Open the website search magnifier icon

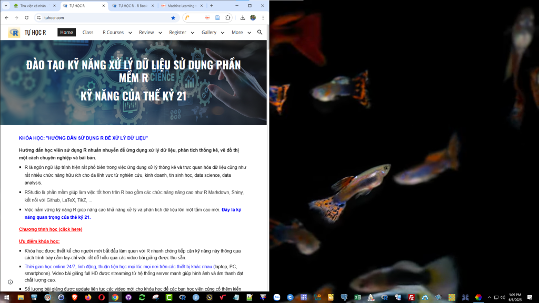pyautogui.click(x=260, y=32)
